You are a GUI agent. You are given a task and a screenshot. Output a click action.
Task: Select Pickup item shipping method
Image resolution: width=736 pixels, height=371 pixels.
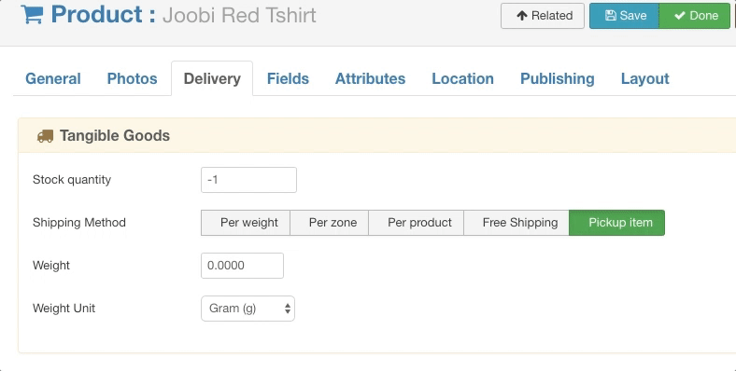(616, 223)
